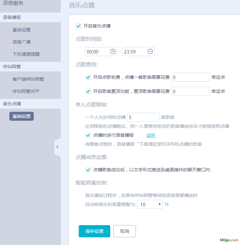Click the clock icon in end time field
Viewport: 240px width, 245px height.
click(x=150, y=52)
